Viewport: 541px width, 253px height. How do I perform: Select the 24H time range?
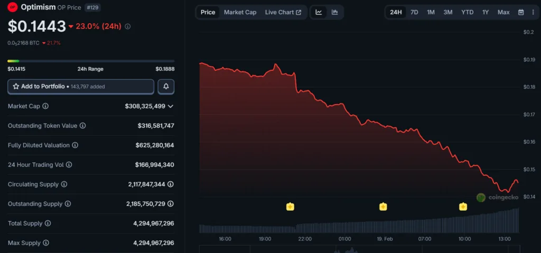pyautogui.click(x=396, y=13)
